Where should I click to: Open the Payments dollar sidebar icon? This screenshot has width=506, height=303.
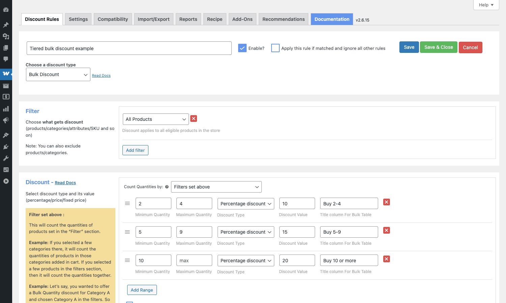tap(6, 97)
